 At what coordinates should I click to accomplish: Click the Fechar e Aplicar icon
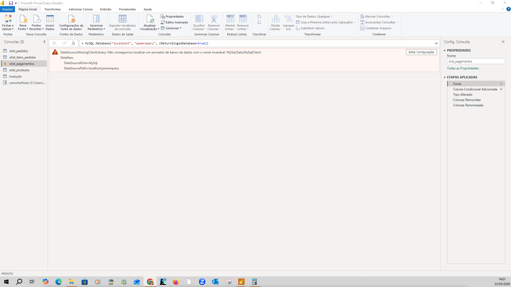[x=8, y=19]
